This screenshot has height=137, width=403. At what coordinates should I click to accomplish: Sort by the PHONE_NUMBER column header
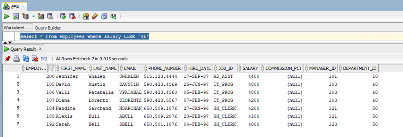(x=163, y=68)
